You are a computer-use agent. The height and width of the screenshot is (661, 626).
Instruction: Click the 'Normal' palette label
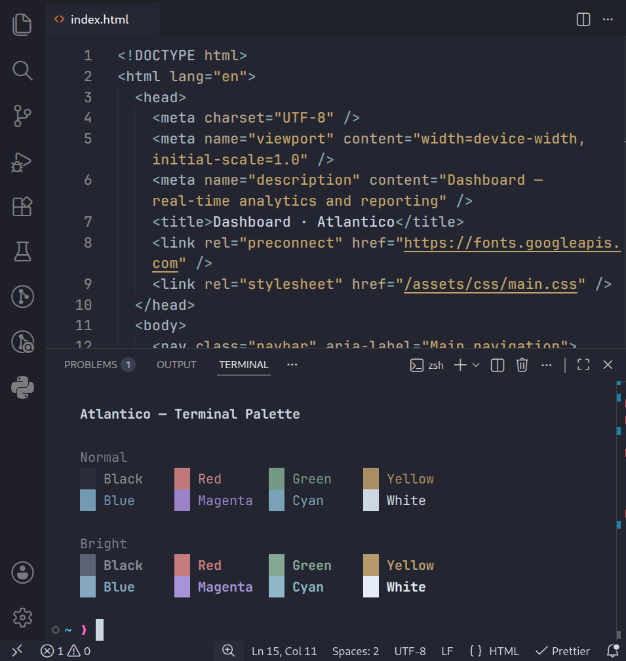(104, 457)
